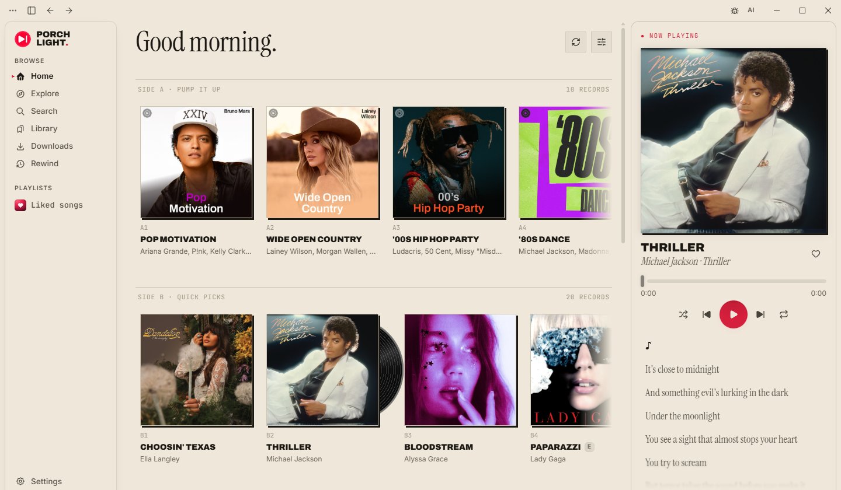Click the playback progress slider

point(734,281)
